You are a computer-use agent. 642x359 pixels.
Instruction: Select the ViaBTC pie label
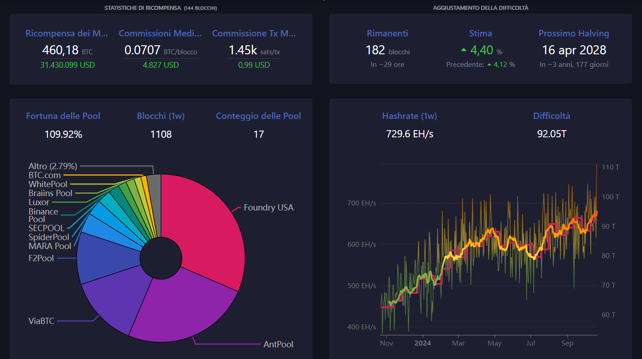click(x=41, y=321)
